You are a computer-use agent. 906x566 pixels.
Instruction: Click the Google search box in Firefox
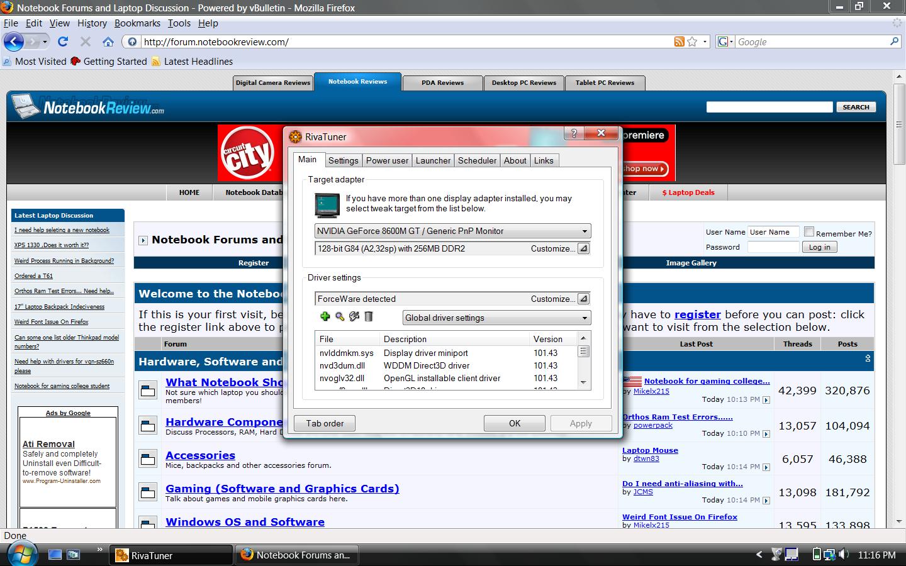pos(812,42)
